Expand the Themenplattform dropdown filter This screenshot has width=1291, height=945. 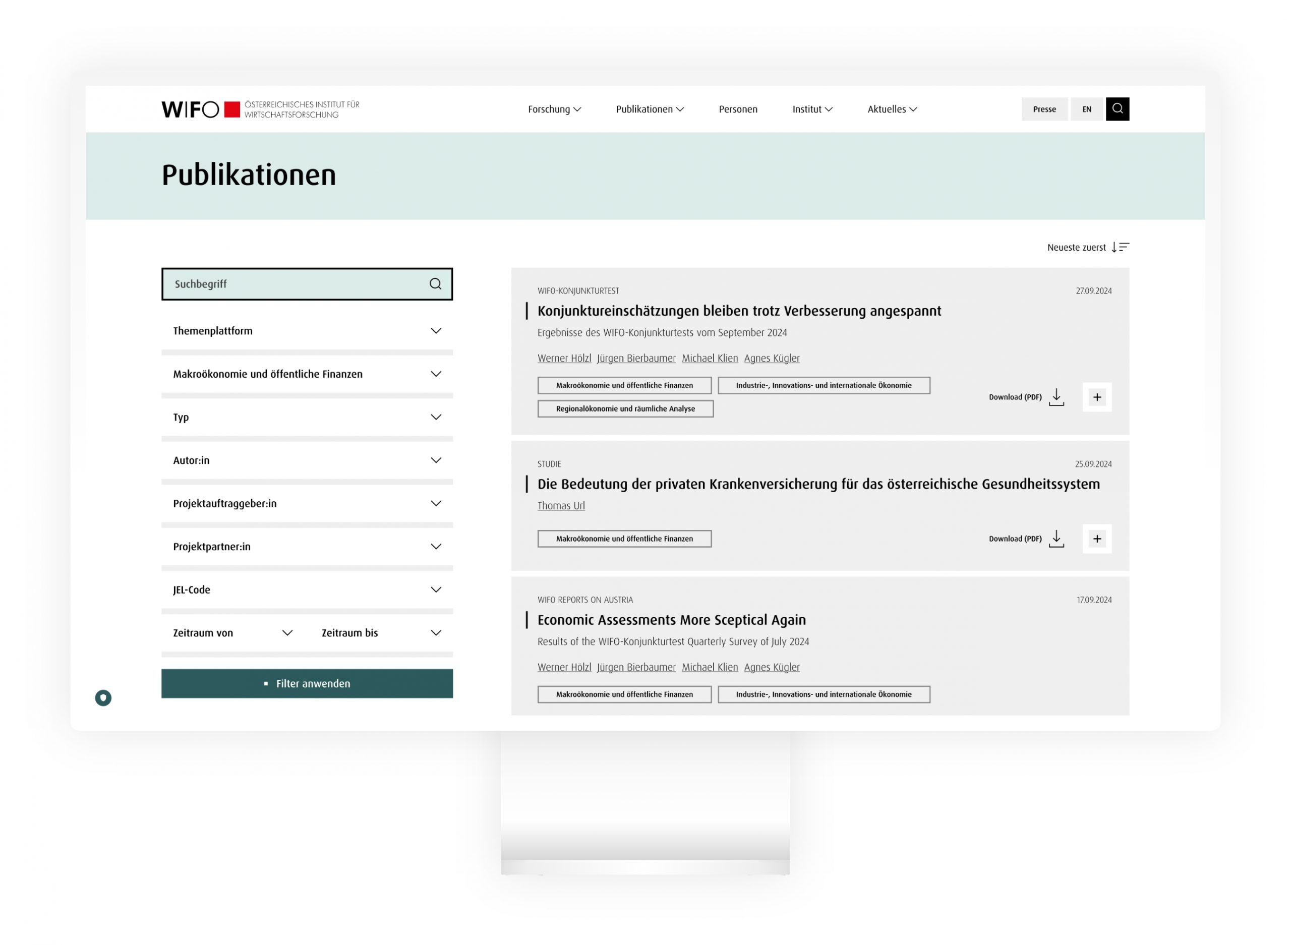(306, 331)
